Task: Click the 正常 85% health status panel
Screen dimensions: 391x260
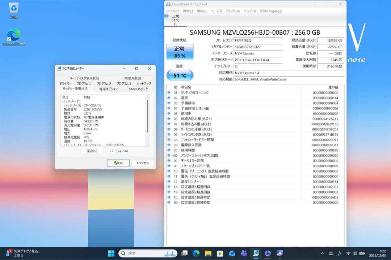Action: 179,52
